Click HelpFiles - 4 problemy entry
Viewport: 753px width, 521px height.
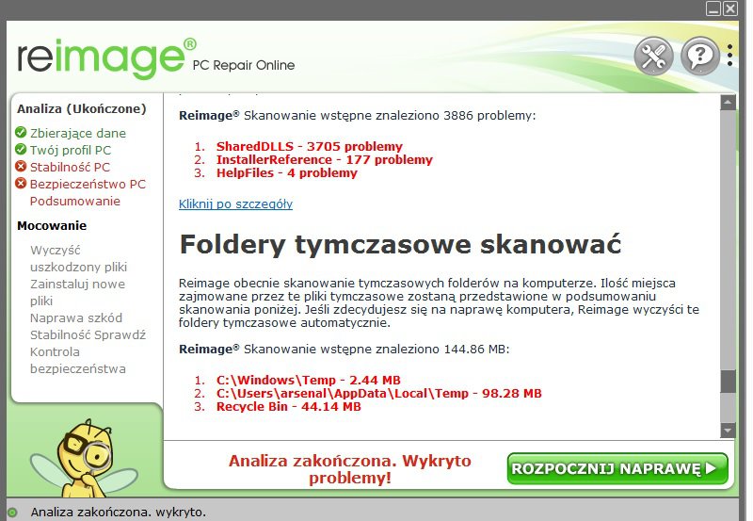287,173
